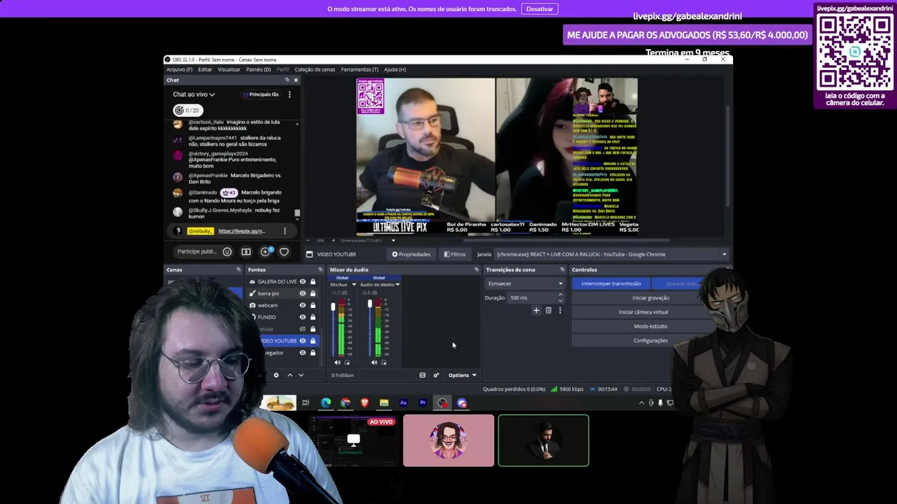897x504 pixels.
Task: Expand the mixer Options dropdown
Action: (x=462, y=375)
